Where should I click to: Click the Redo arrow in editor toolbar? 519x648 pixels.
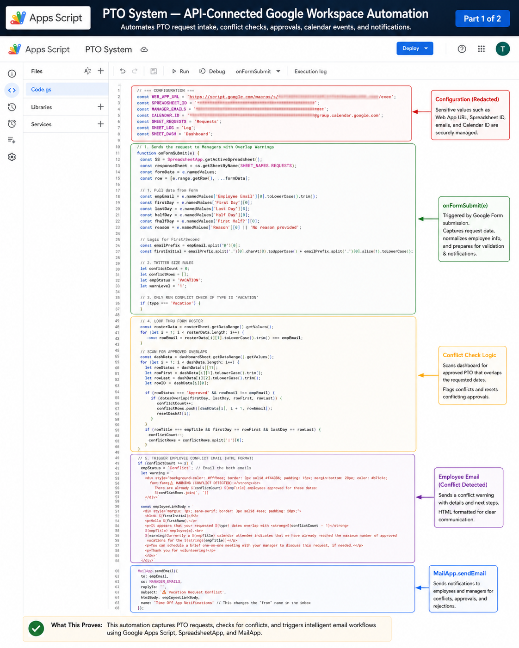click(135, 71)
